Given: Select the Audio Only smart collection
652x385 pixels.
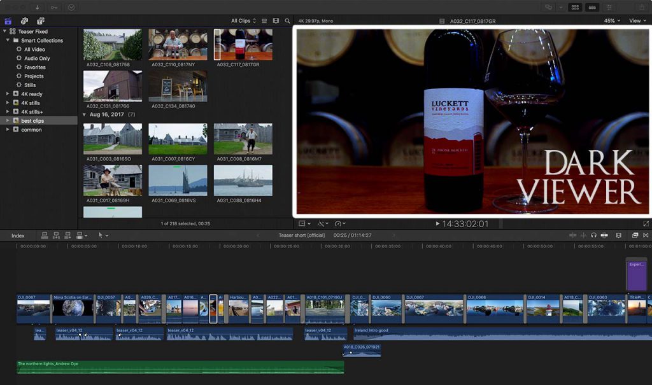Looking at the screenshot, I should tap(37, 58).
